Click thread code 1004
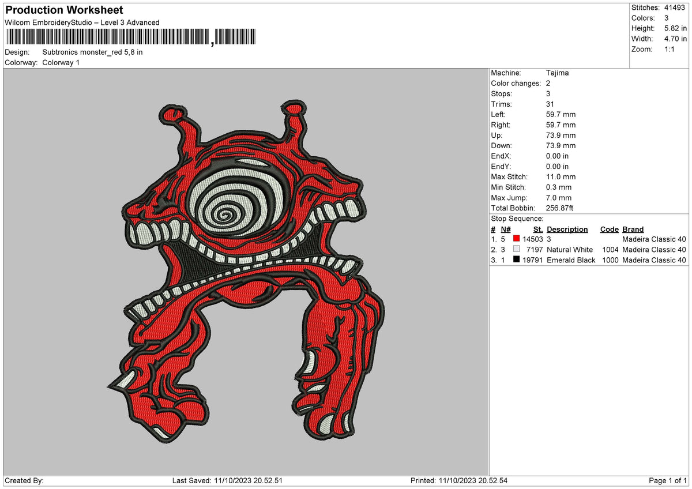This screenshot has height=489, width=692. click(610, 250)
